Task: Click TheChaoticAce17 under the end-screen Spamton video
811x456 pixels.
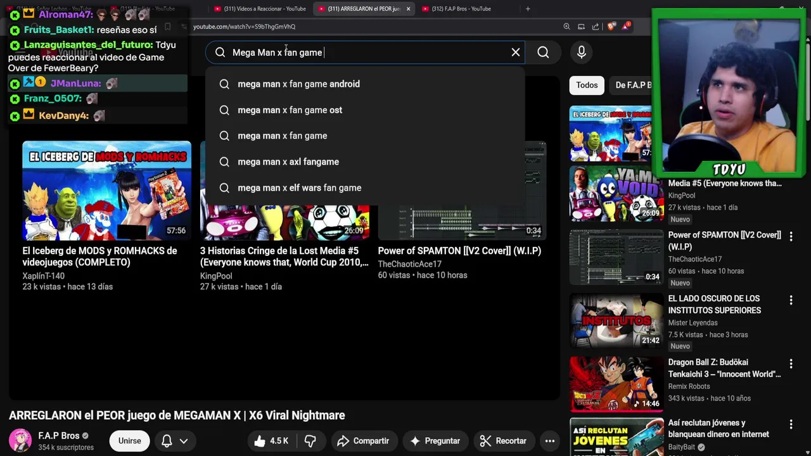Action: click(409, 264)
